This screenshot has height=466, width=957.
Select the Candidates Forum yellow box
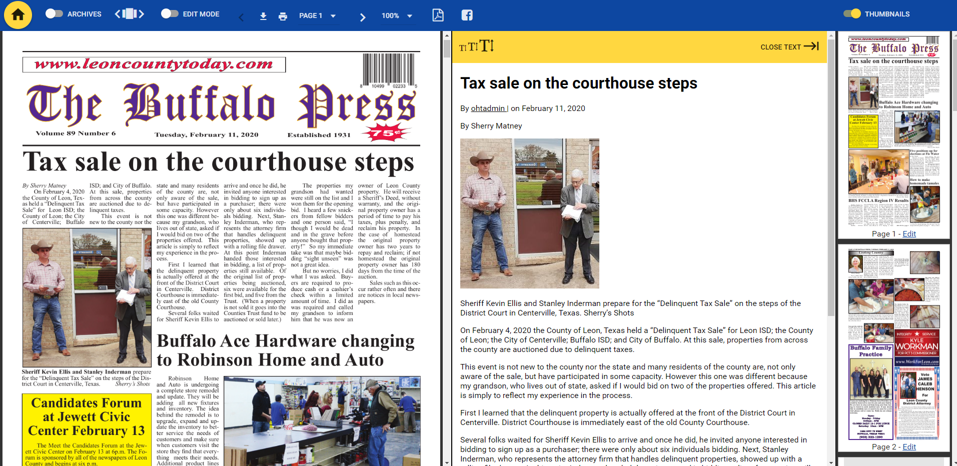[x=87, y=429]
